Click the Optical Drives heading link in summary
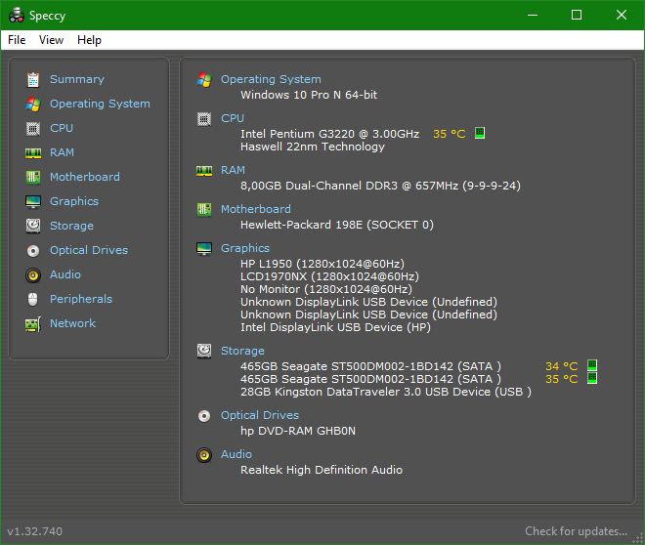Image resolution: width=645 pixels, height=545 pixels. [x=260, y=415]
